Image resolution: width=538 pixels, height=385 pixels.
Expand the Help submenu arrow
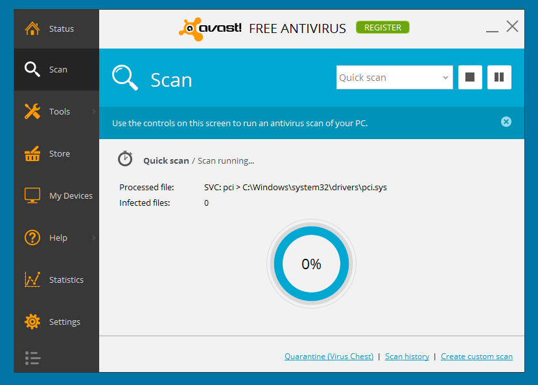pyautogui.click(x=94, y=237)
